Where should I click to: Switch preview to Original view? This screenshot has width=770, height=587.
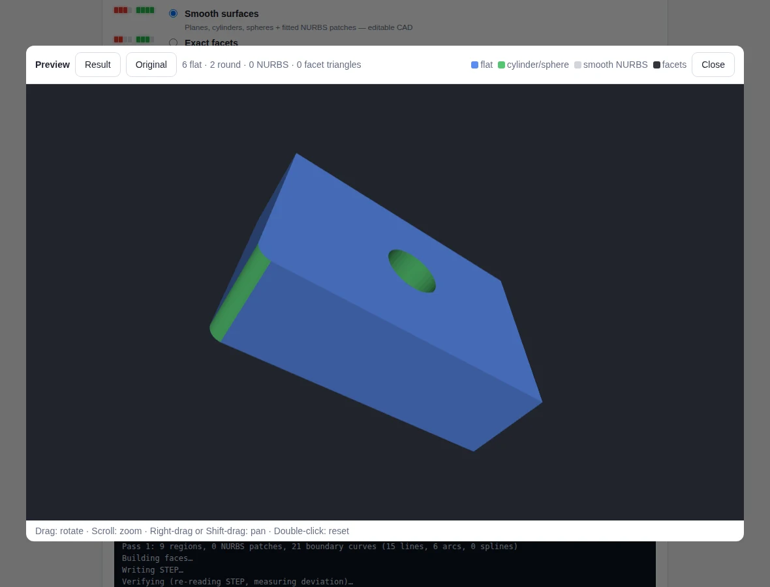[151, 65]
